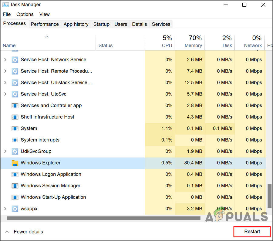This screenshot has width=273, height=241.
Task: Click the Service Host: Network Service gear icon
Action: tap(15, 60)
